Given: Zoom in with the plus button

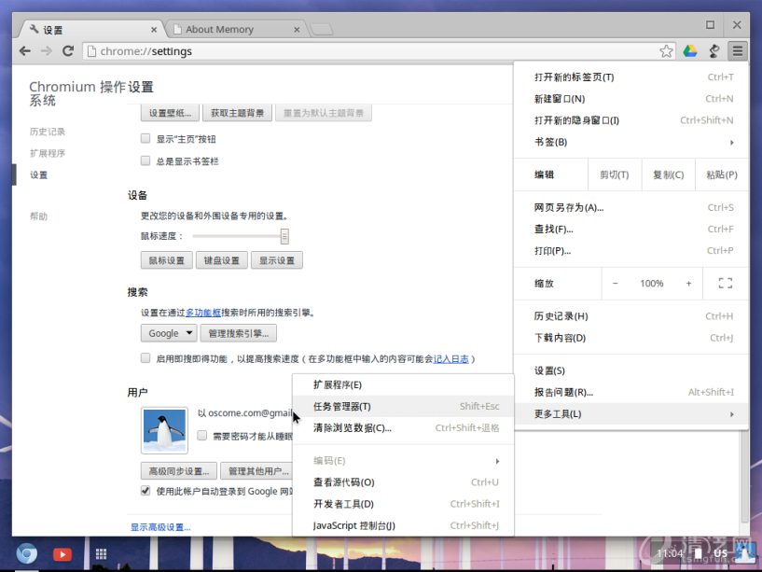Looking at the screenshot, I should coord(688,284).
